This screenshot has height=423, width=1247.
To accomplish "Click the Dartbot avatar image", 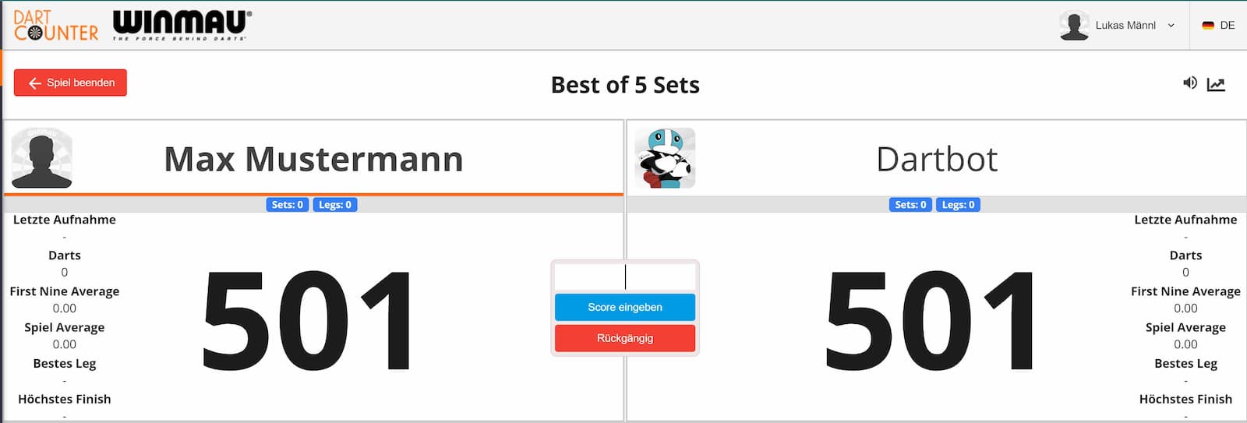I will click(x=665, y=158).
